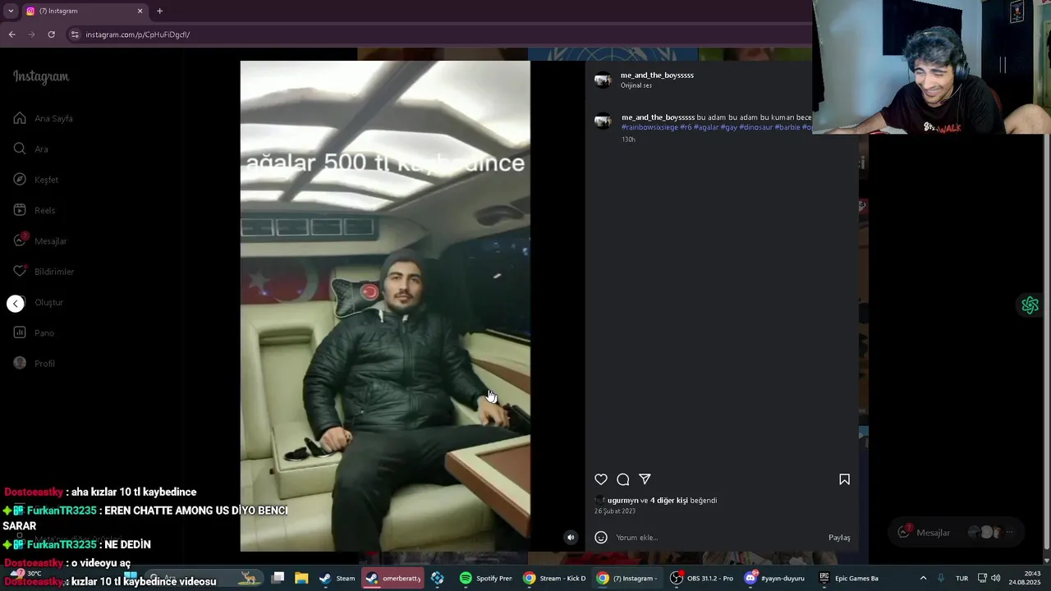
Task: Open the tab search dropdown arrow
Action: point(11,11)
